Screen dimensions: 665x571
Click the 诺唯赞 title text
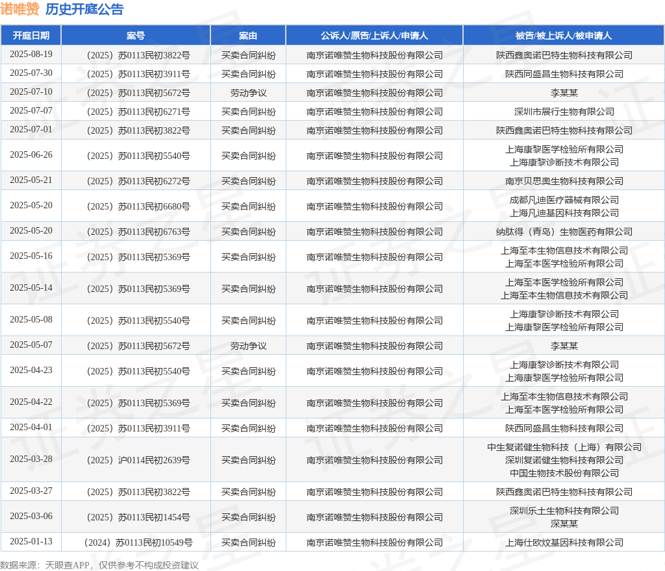tap(19, 9)
